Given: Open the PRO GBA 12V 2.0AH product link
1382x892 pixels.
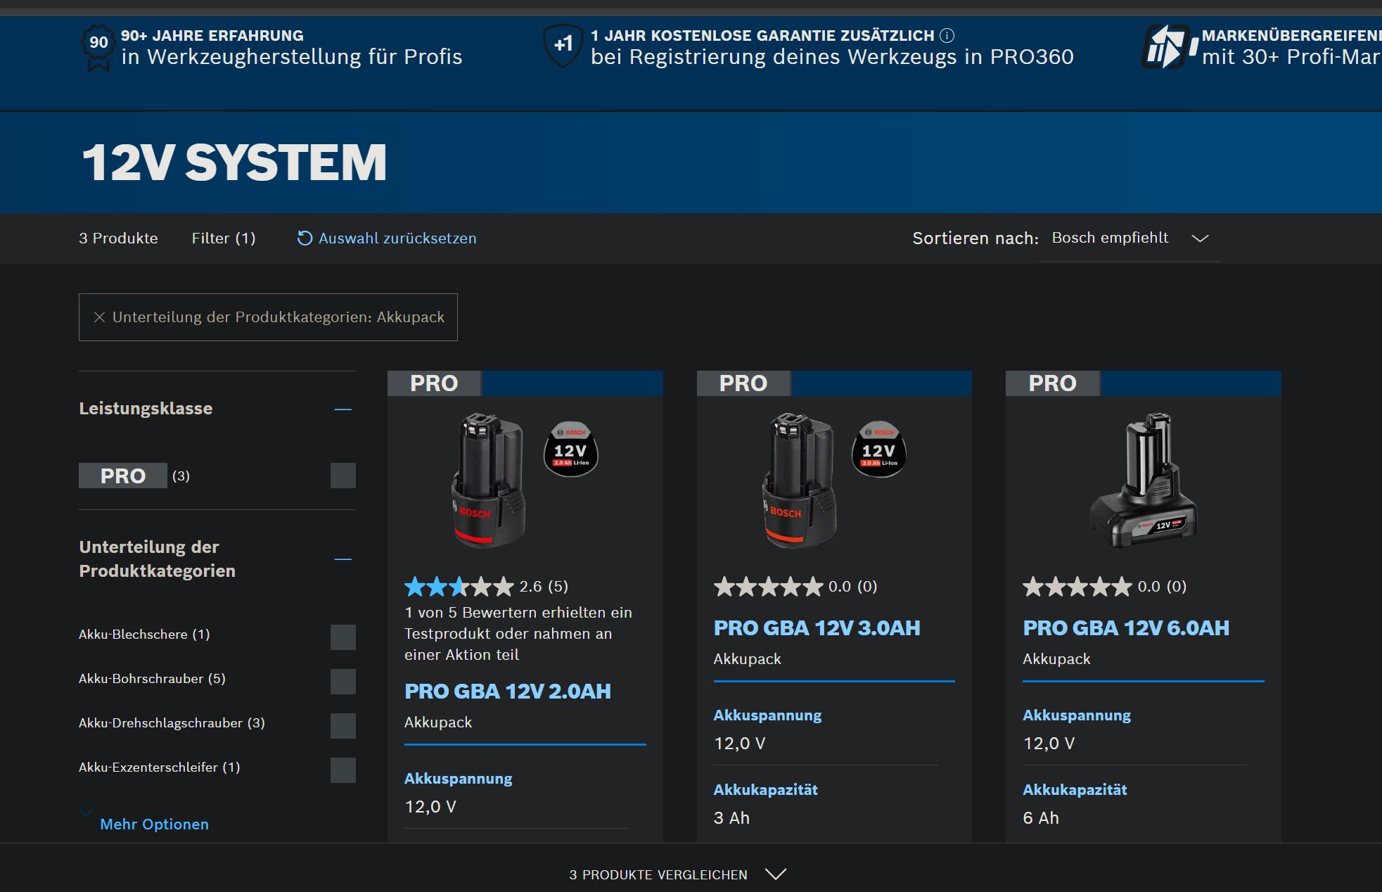Looking at the screenshot, I should 508,692.
